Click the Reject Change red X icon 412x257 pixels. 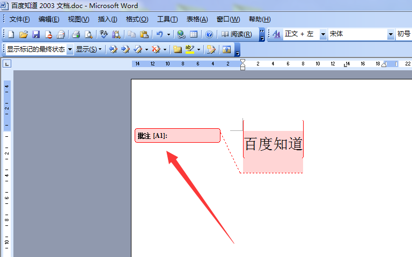point(156,49)
